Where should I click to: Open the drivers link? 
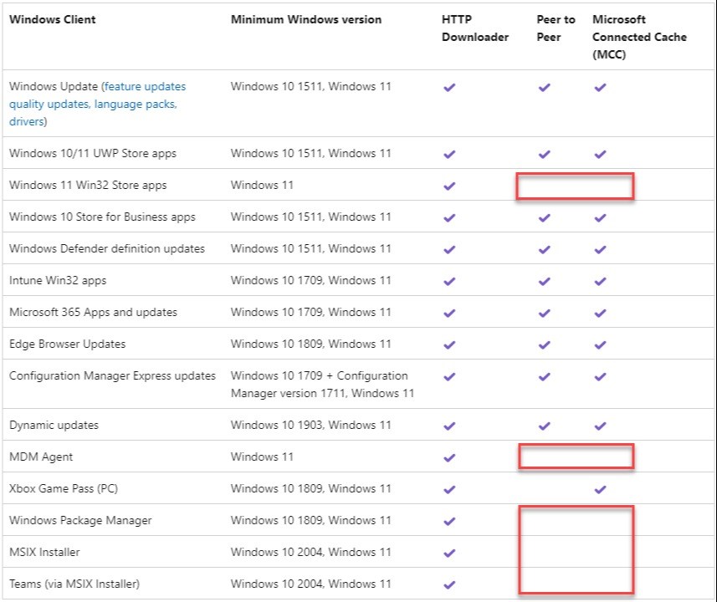(x=27, y=121)
